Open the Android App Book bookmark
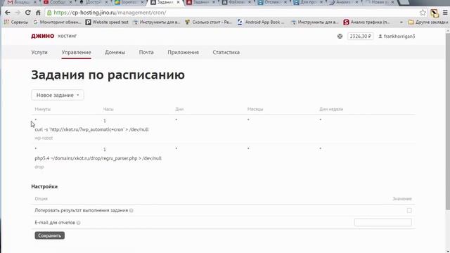This screenshot has height=253, width=450. point(261,22)
